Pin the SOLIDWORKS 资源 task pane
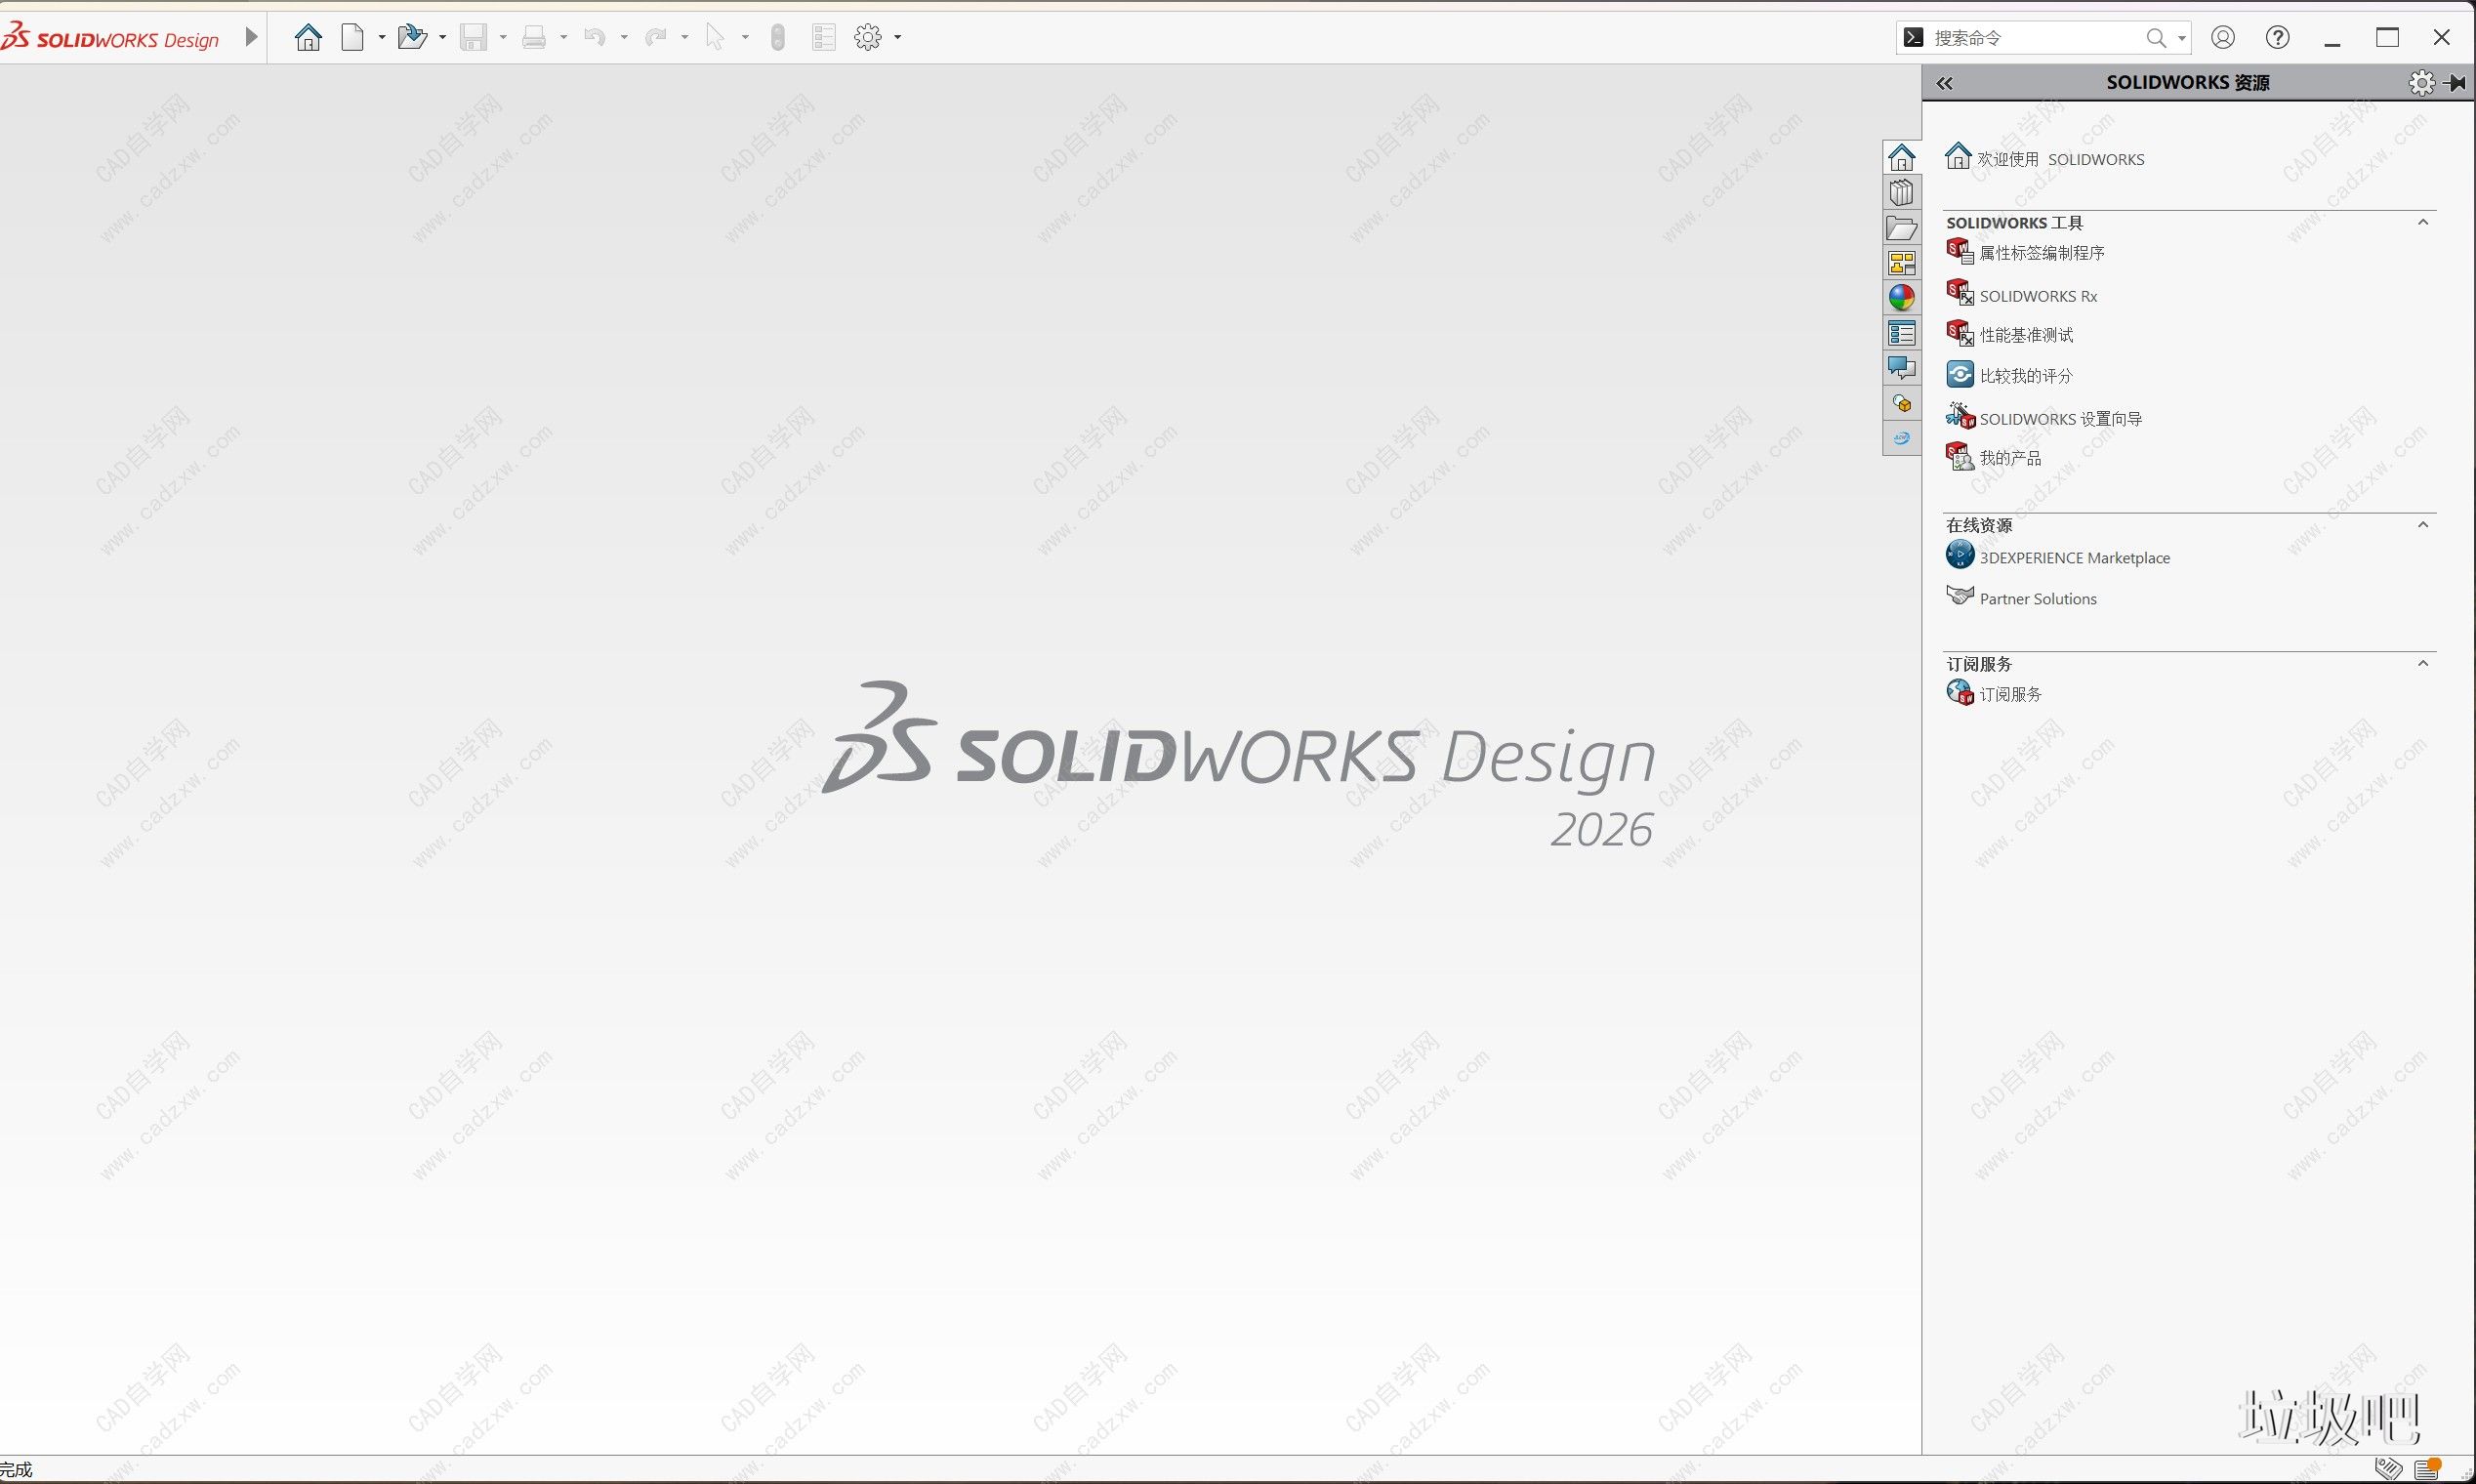The height and width of the screenshot is (1484, 2476). pyautogui.click(x=2455, y=83)
